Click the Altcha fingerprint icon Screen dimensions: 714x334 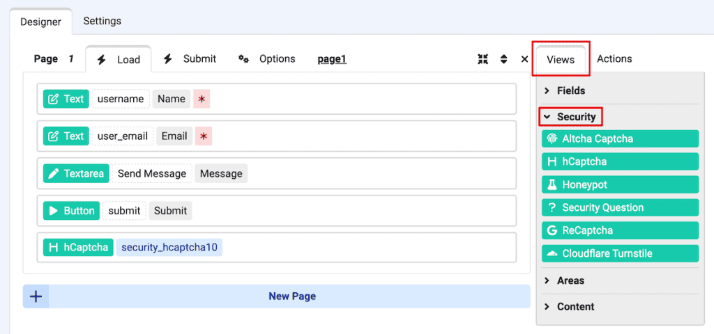(x=552, y=138)
